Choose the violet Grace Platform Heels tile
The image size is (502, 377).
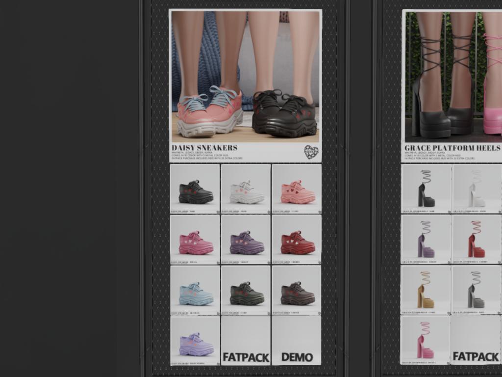click(x=426, y=240)
